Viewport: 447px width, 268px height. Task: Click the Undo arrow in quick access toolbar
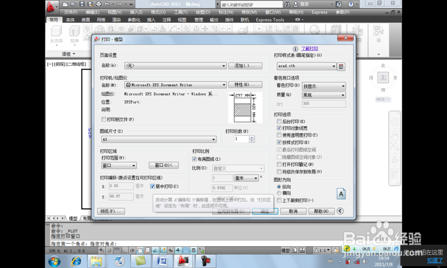point(107,4)
